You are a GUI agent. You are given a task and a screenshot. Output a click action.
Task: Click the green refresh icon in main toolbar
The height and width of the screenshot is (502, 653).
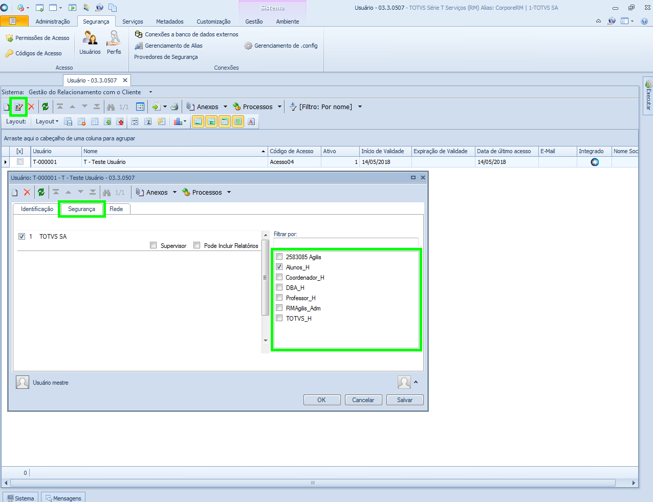coord(45,107)
